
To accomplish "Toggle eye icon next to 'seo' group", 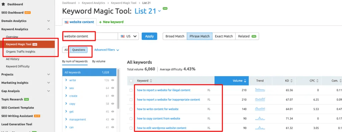I will [x=113, y=88].
